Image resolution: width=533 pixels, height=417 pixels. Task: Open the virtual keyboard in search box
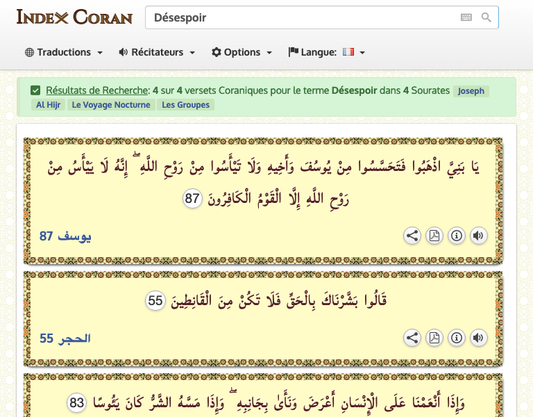click(466, 17)
